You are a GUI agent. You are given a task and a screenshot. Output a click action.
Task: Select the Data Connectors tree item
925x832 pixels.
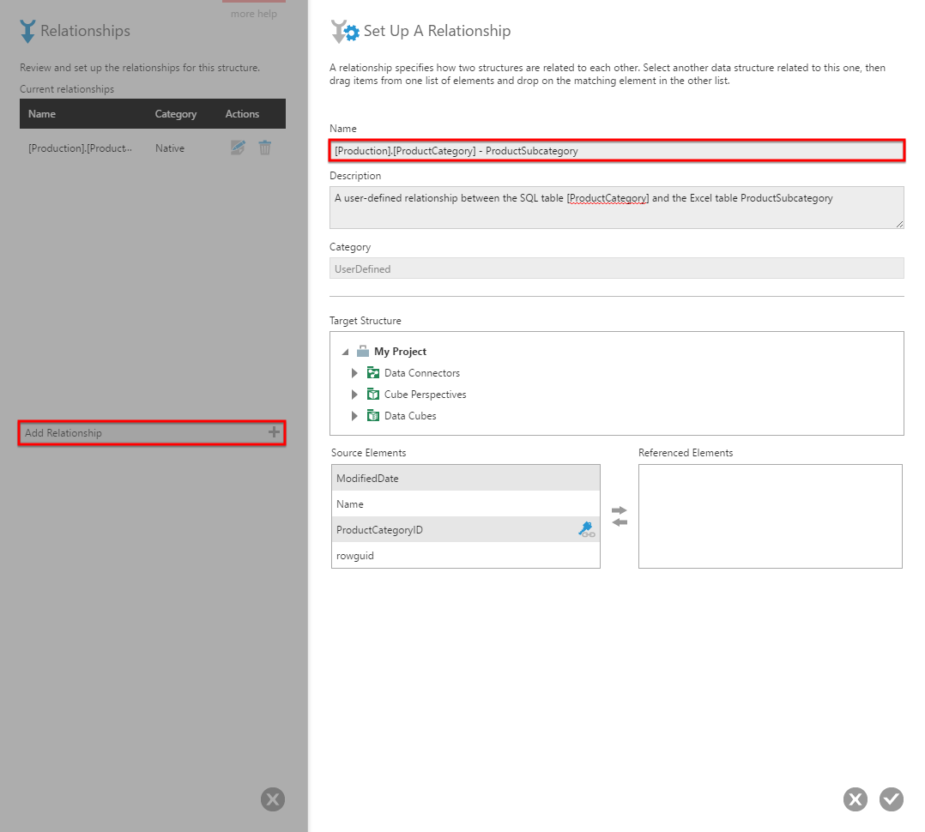click(x=422, y=372)
